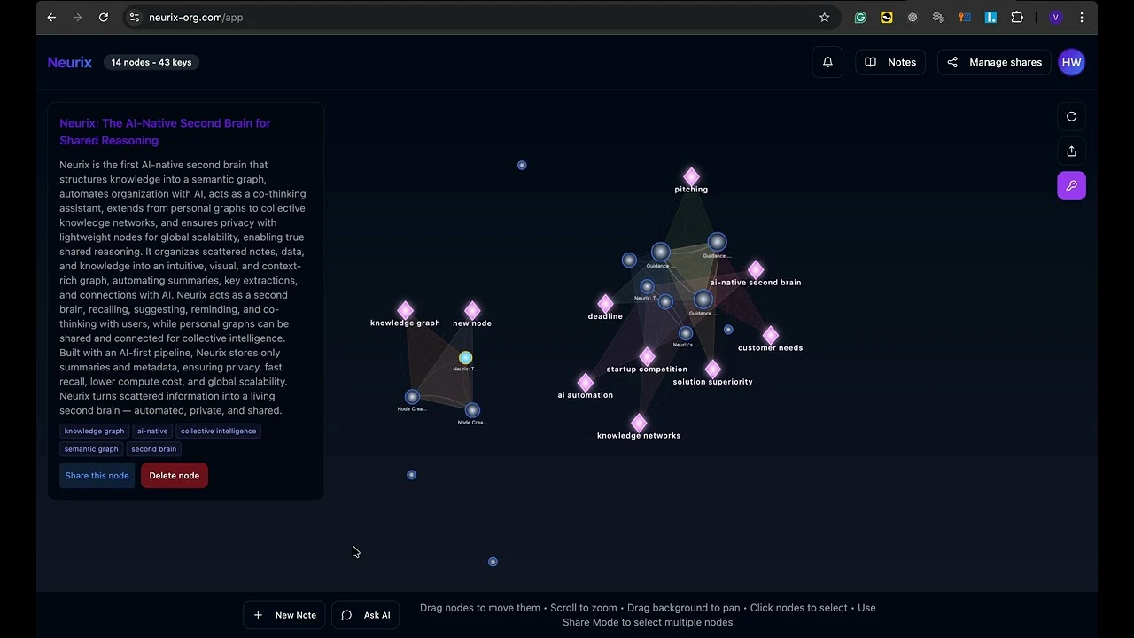The width and height of the screenshot is (1134, 638).
Task: Click the semantic graph tag chip
Action: 91,449
